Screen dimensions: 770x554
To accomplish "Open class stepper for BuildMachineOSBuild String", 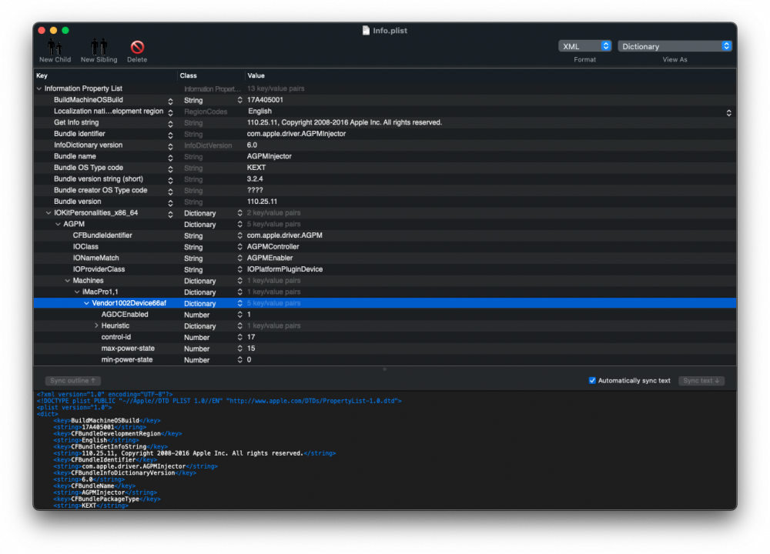I will click(239, 100).
